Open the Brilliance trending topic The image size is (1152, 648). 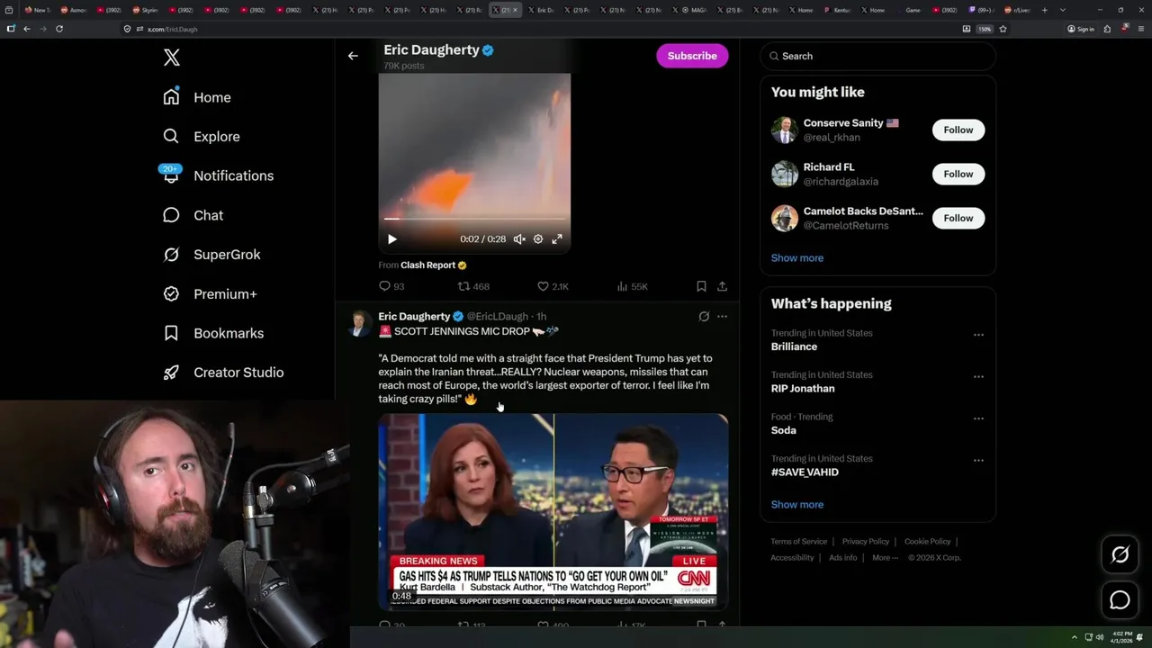tap(794, 346)
